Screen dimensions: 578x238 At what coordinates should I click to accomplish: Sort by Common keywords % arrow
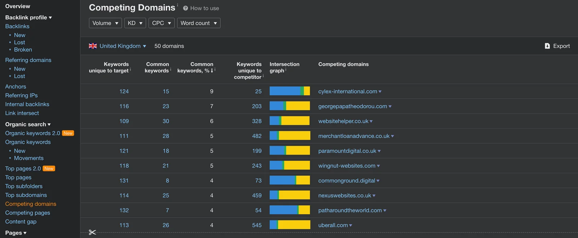pos(212,71)
